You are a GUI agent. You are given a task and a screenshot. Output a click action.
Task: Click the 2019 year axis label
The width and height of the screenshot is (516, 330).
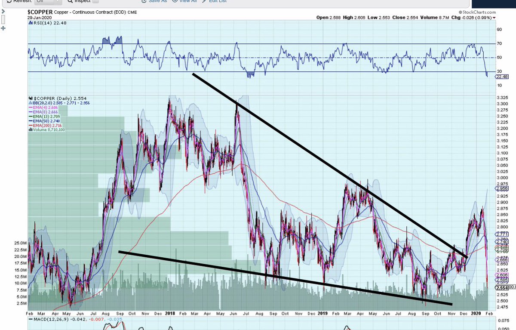[x=323, y=313]
